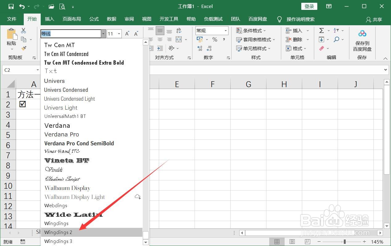Click the AutoSum sigma icon
This screenshot has width=391, height=246.
tap(322, 30)
